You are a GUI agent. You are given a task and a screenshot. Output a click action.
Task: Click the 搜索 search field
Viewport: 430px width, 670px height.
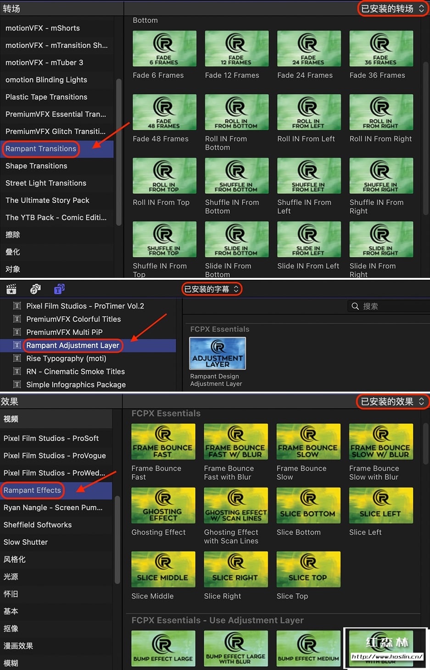[388, 306]
